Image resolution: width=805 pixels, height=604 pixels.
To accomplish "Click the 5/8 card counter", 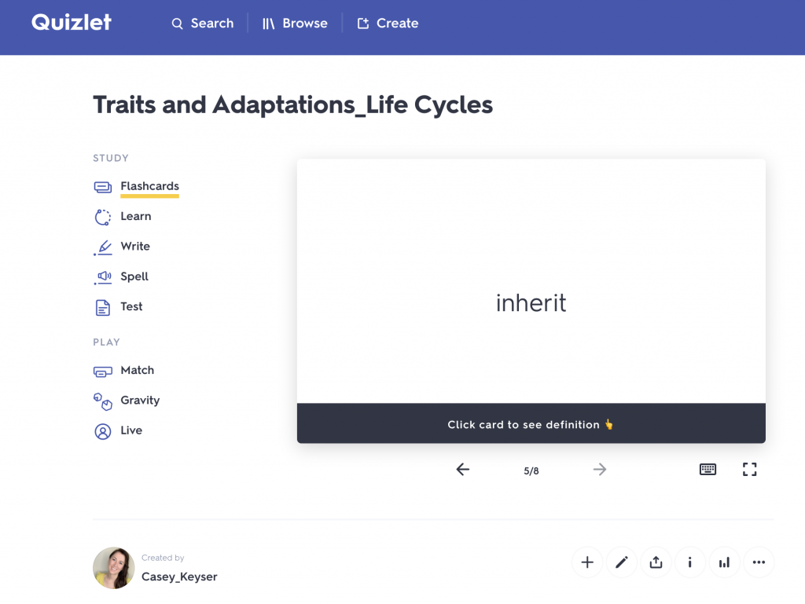I will pyautogui.click(x=531, y=470).
